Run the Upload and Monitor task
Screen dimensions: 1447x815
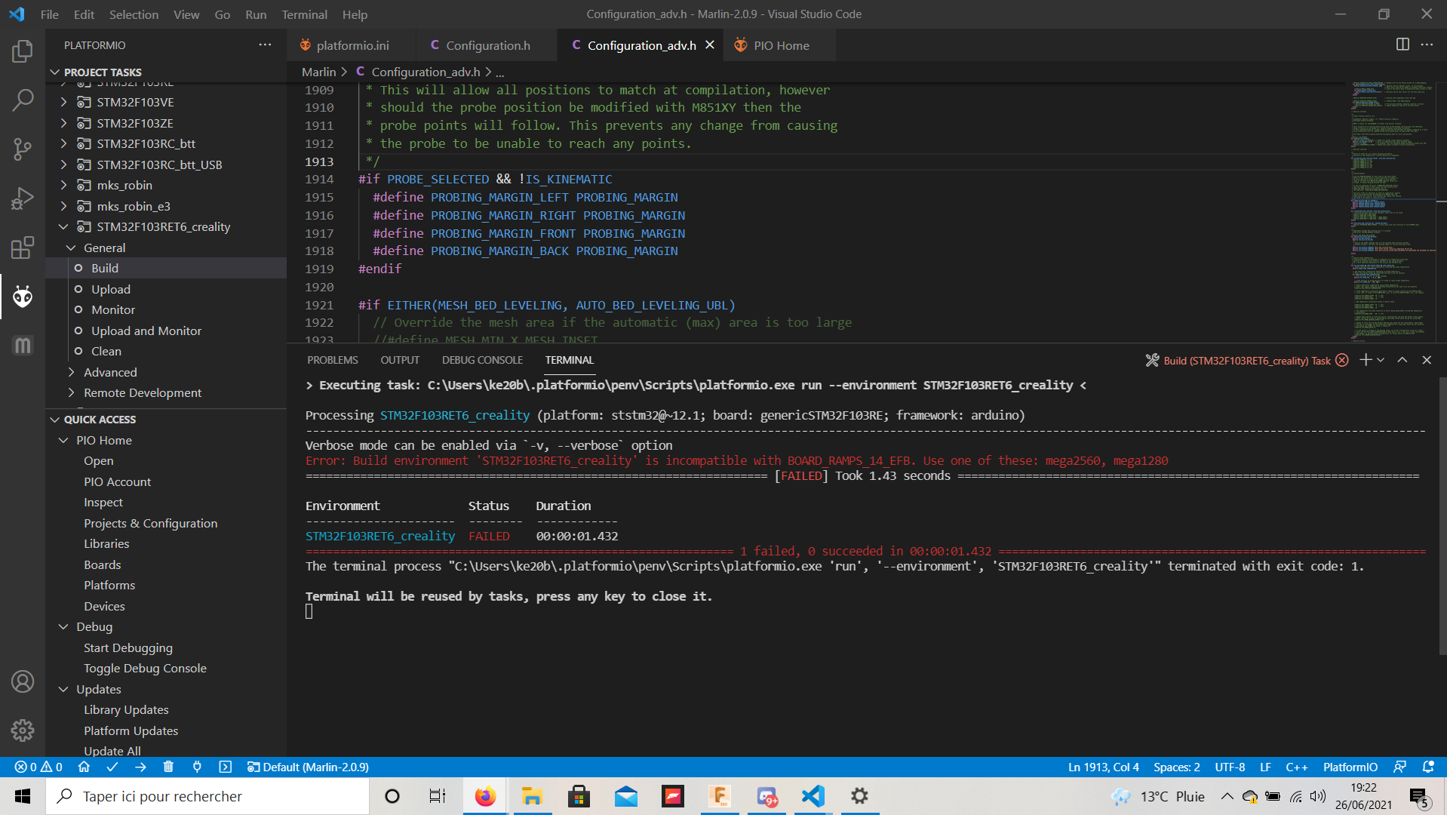click(x=146, y=331)
